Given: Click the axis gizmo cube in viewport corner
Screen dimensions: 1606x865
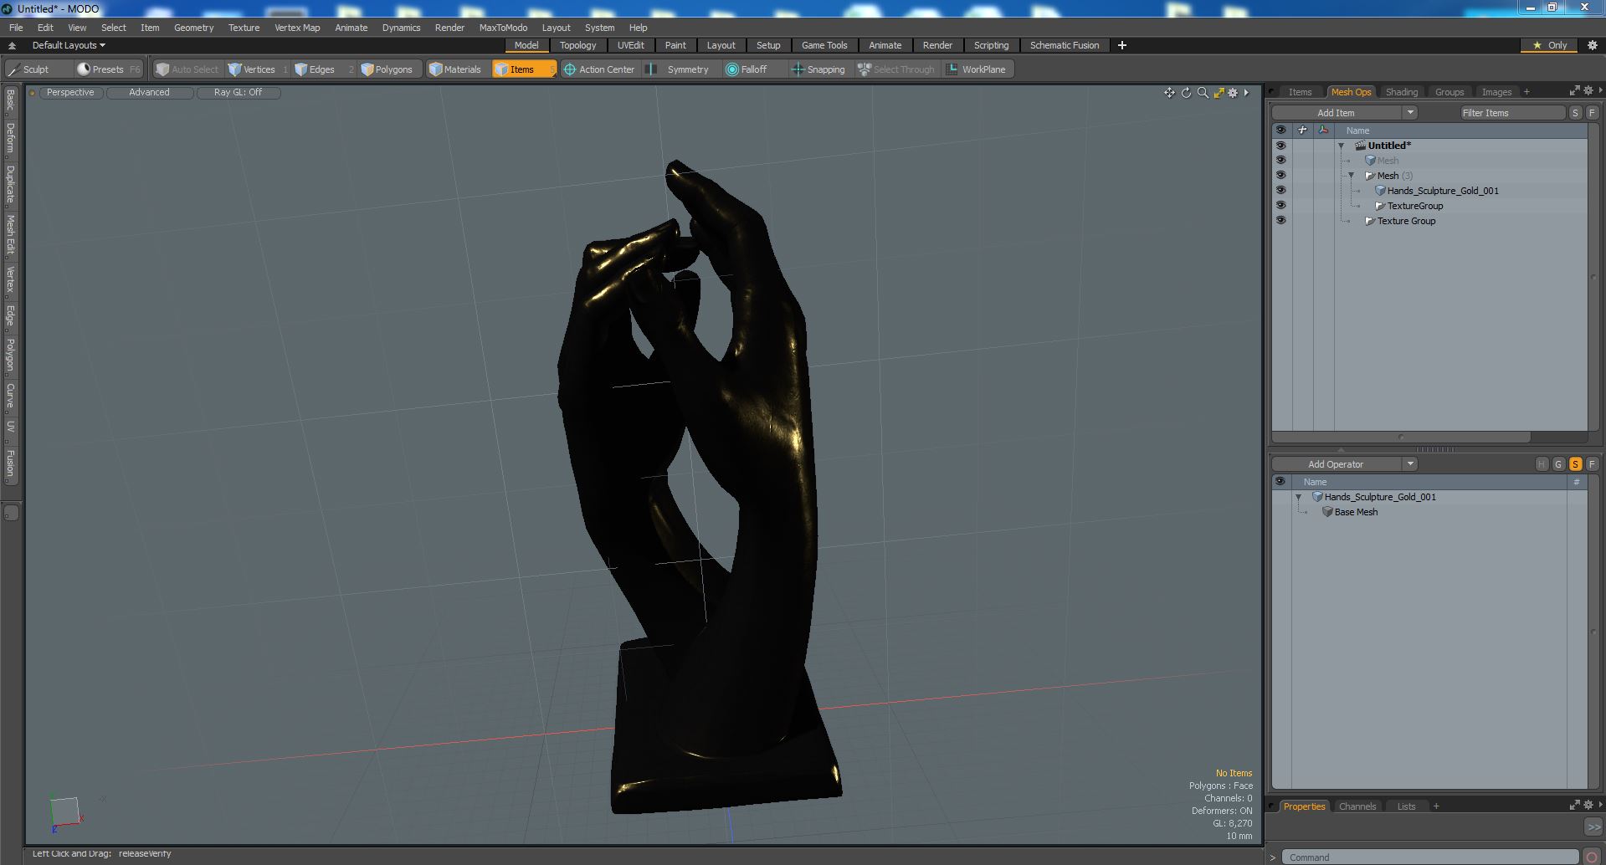Looking at the screenshot, I should (64, 811).
